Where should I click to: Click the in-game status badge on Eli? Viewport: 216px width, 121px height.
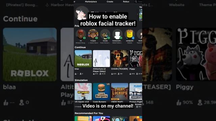84,38
